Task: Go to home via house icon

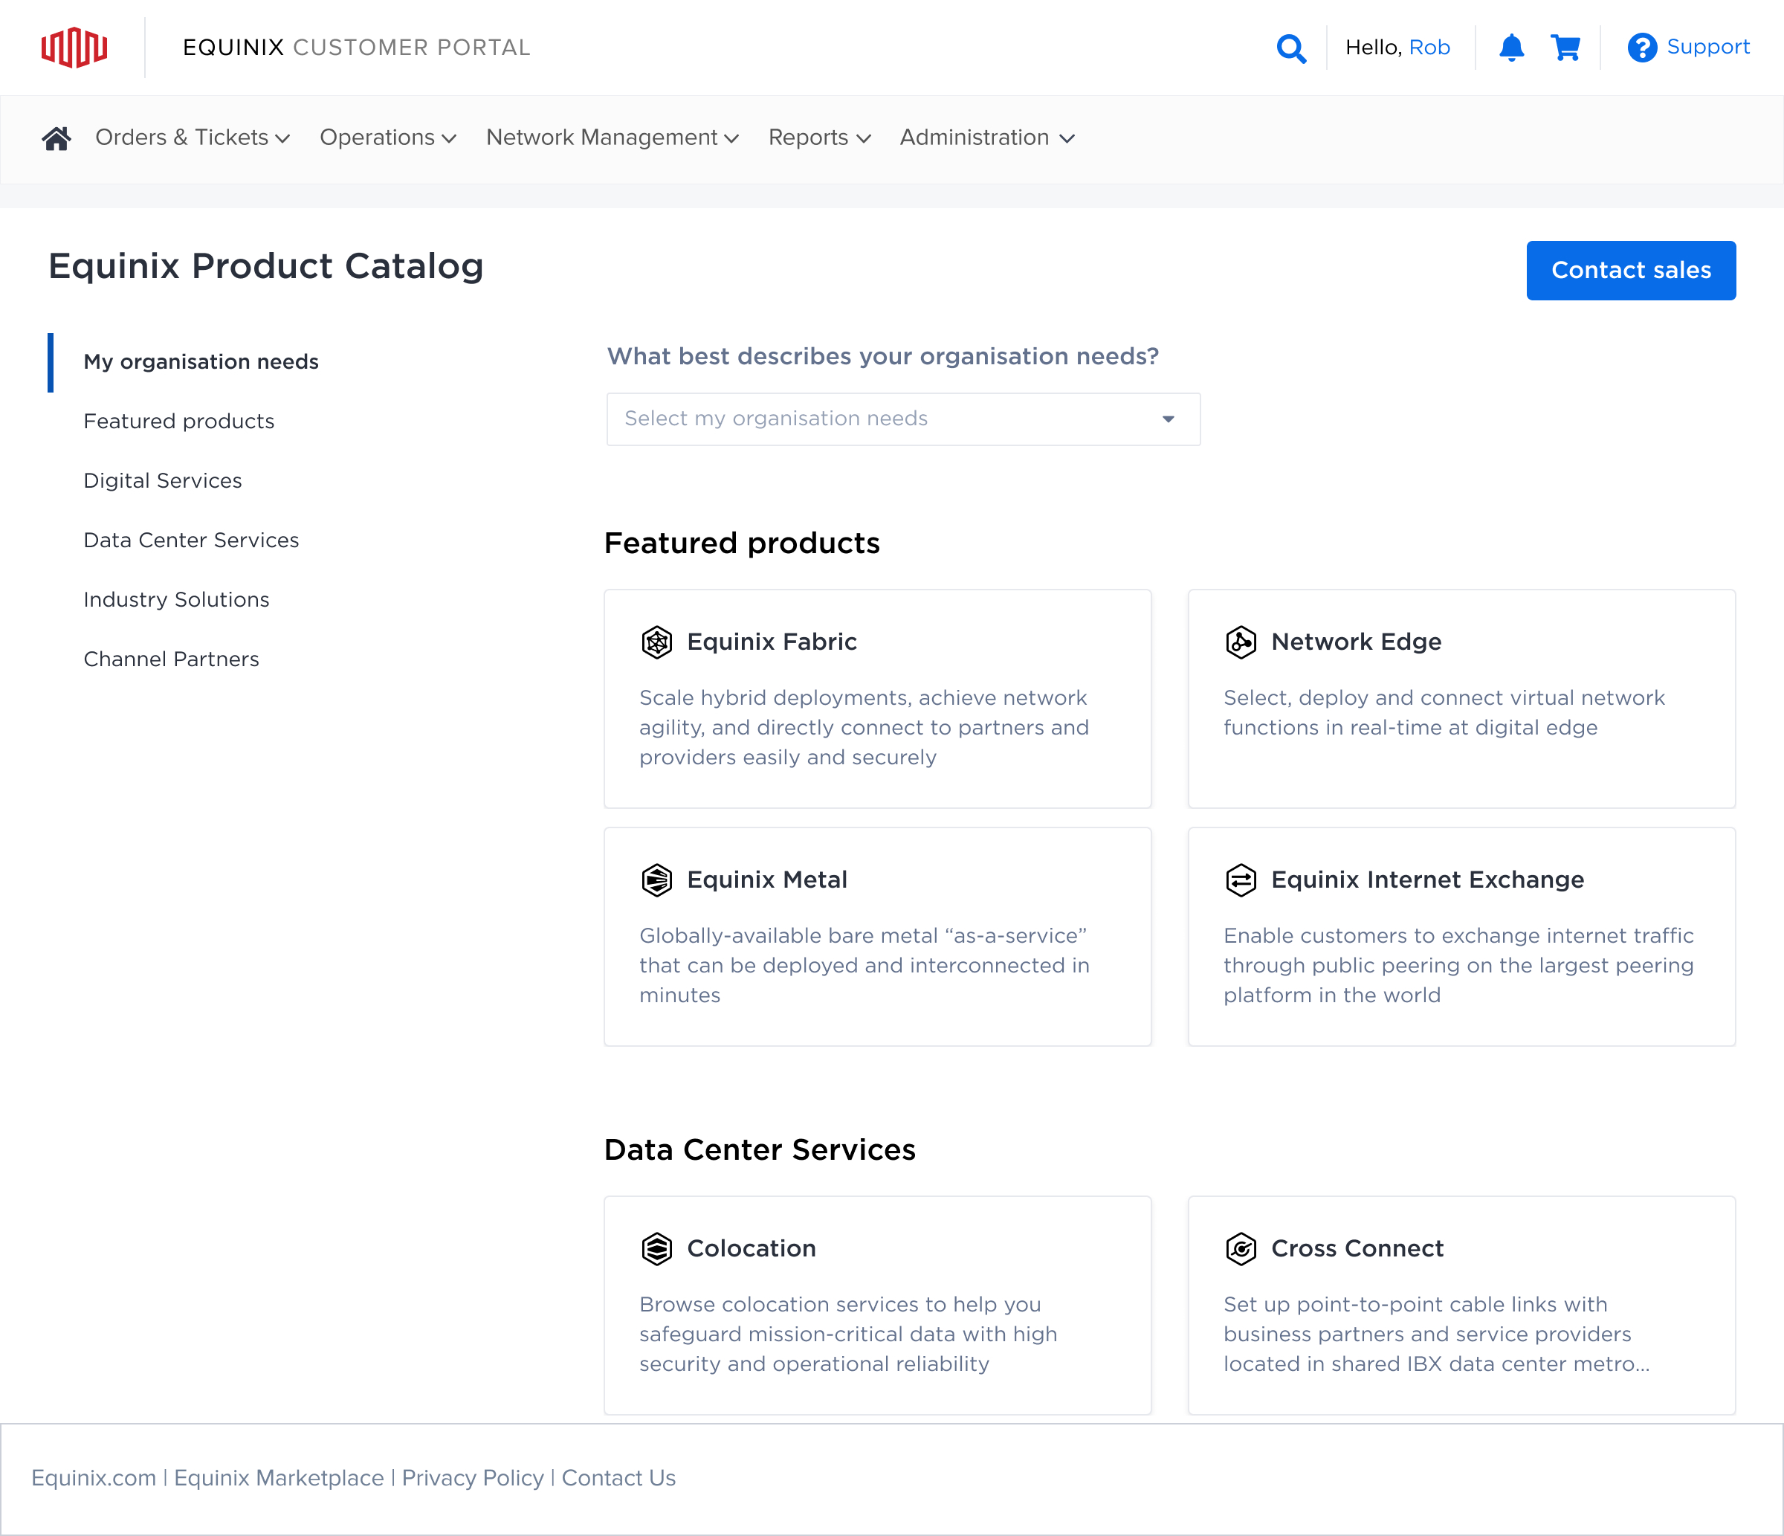Action: pyautogui.click(x=56, y=138)
